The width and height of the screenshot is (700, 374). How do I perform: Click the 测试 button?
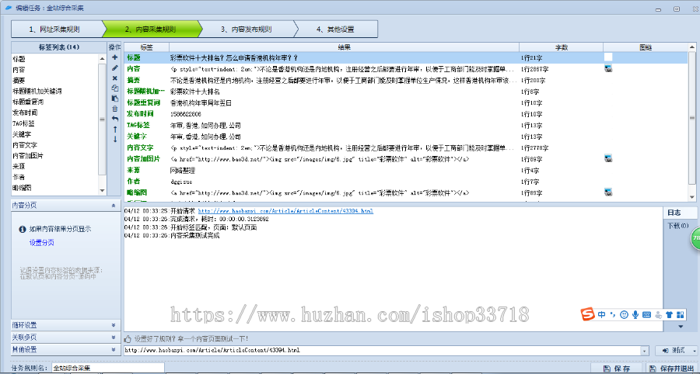pyautogui.click(x=674, y=351)
